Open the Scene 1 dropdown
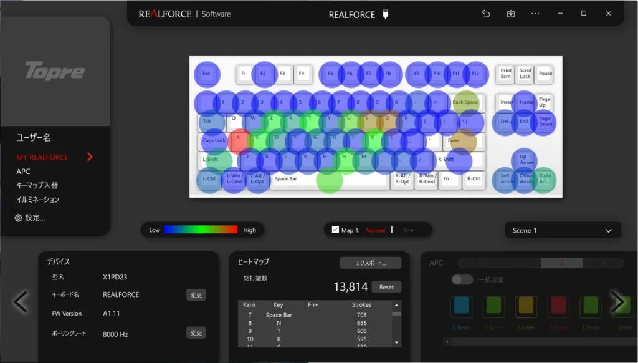The height and width of the screenshot is (363, 638). pos(563,230)
